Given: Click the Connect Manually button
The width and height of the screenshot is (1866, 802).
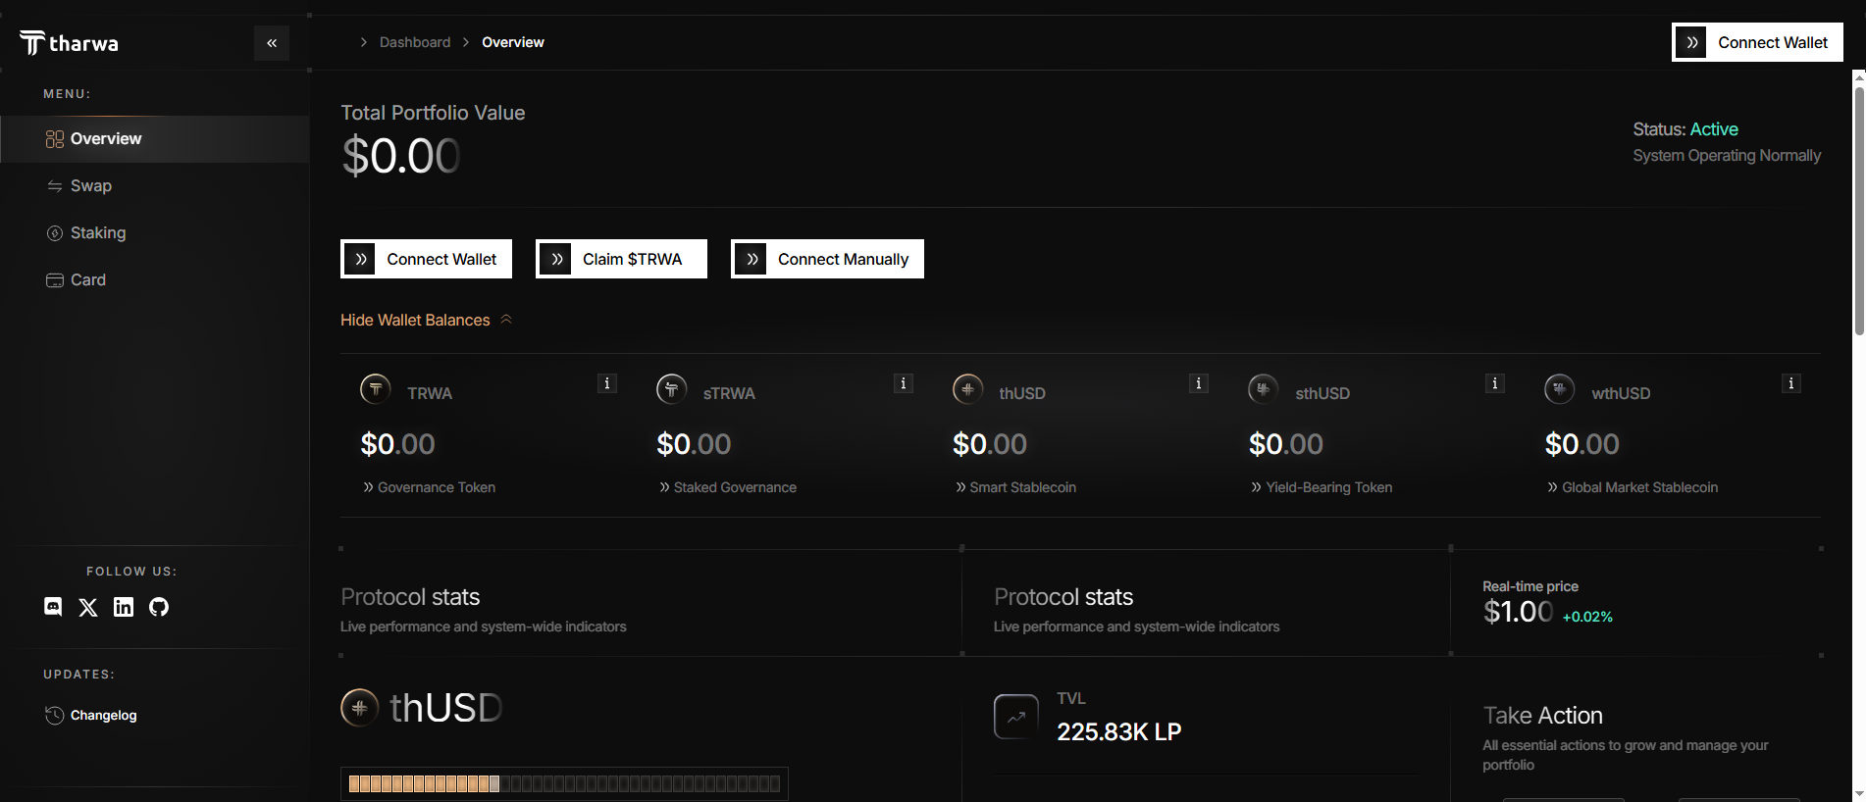Looking at the screenshot, I should click(x=827, y=259).
